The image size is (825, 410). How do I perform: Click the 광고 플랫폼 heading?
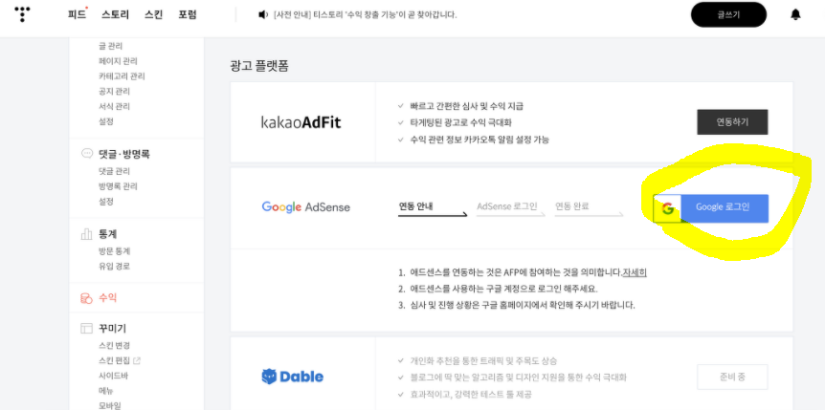[259, 66]
